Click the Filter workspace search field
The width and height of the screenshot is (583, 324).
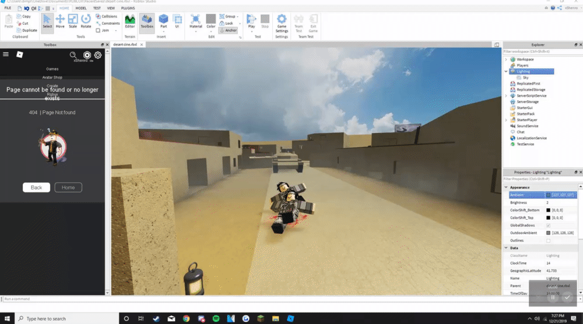[x=542, y=52]
